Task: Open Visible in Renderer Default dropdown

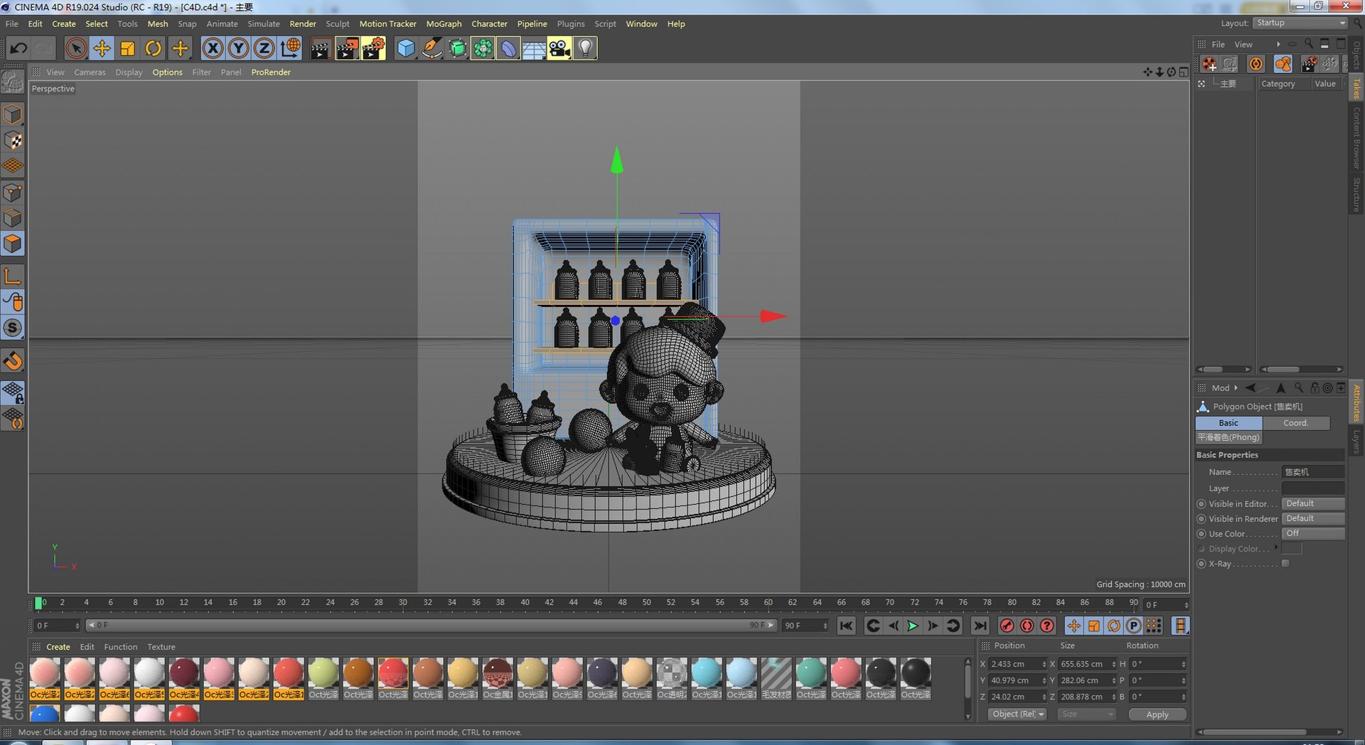Action: 1312,518
